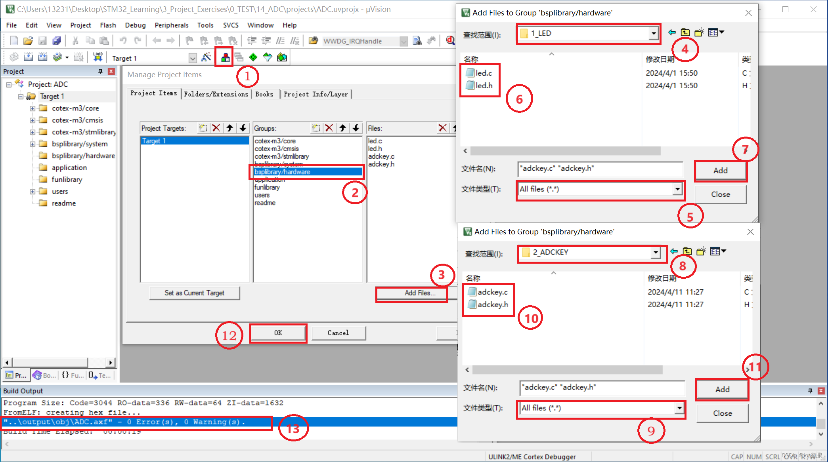Click the Open file toolbar icon

pyautogui.click(x=28, y=41)
